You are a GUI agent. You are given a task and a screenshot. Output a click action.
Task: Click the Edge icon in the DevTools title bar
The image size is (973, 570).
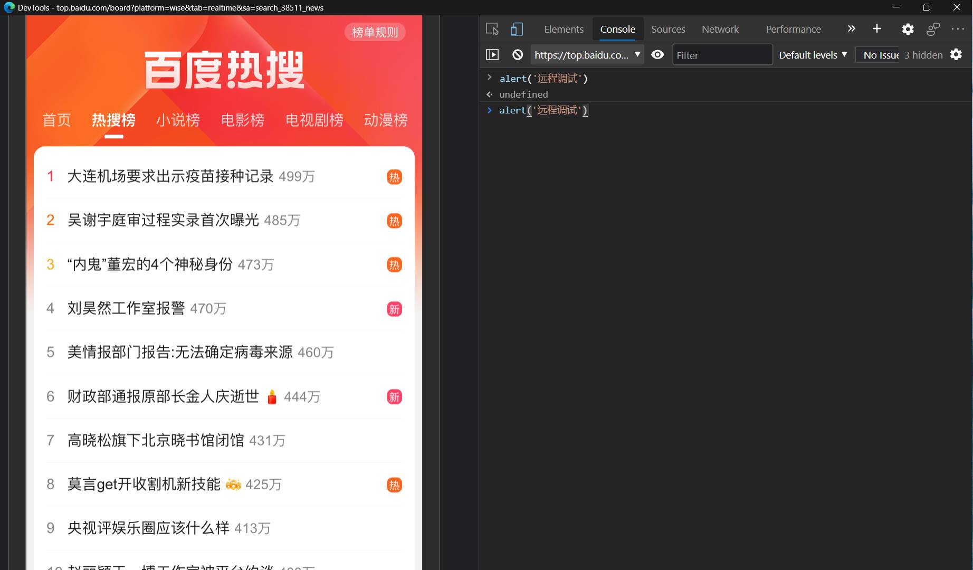9,7
